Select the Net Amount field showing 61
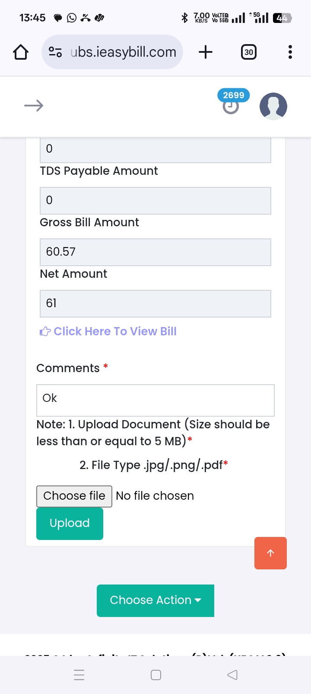 155,303
